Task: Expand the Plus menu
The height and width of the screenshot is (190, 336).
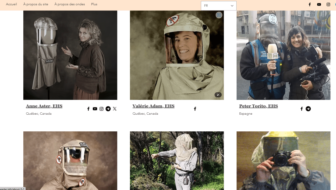Action: pyautogui.click(x=94, y=4)
